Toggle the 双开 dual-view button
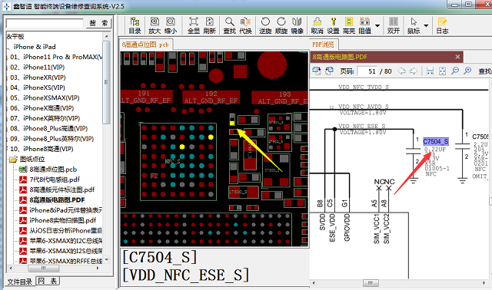 393,25
